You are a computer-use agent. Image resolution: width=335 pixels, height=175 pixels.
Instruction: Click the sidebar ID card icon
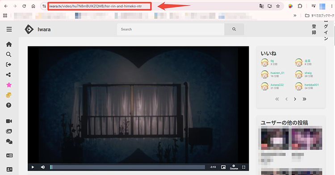coord(9,170)
